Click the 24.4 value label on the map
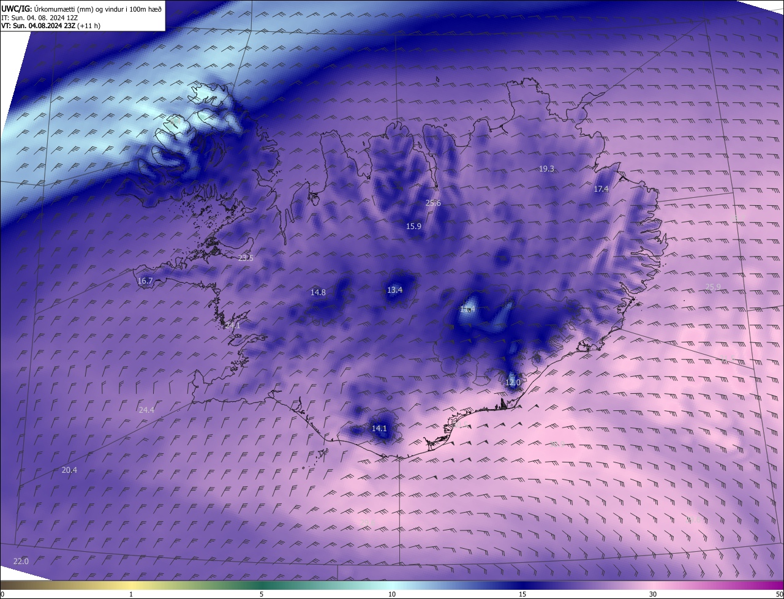Viewport: 784px width, 599px height. pyautogui.click(x=146, y=410)
